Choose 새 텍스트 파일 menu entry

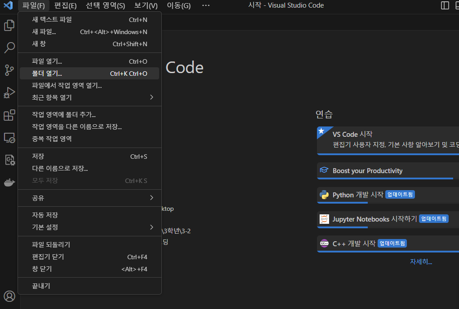(89, 20)
